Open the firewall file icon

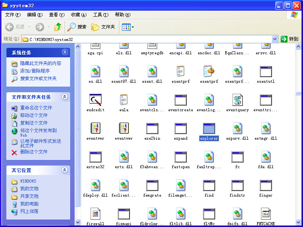[95, 214]
